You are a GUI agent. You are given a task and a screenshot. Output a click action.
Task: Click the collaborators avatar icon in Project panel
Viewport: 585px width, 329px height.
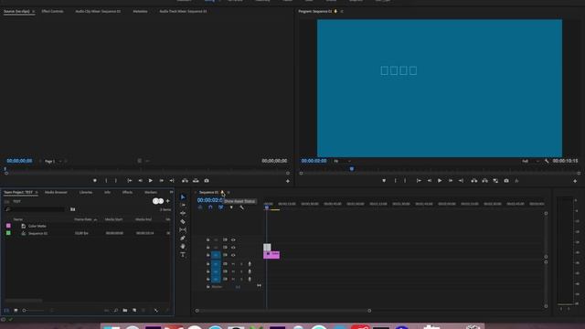(158, 201)
